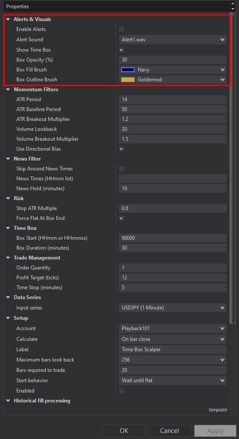
Task: Edit the Time Stop (minutes) field
Action: (x=173, y=288)
